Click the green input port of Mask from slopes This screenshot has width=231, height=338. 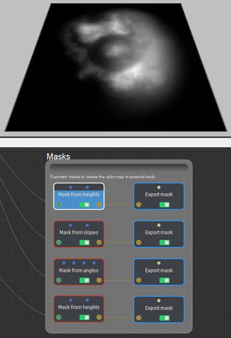click(59, 242)
